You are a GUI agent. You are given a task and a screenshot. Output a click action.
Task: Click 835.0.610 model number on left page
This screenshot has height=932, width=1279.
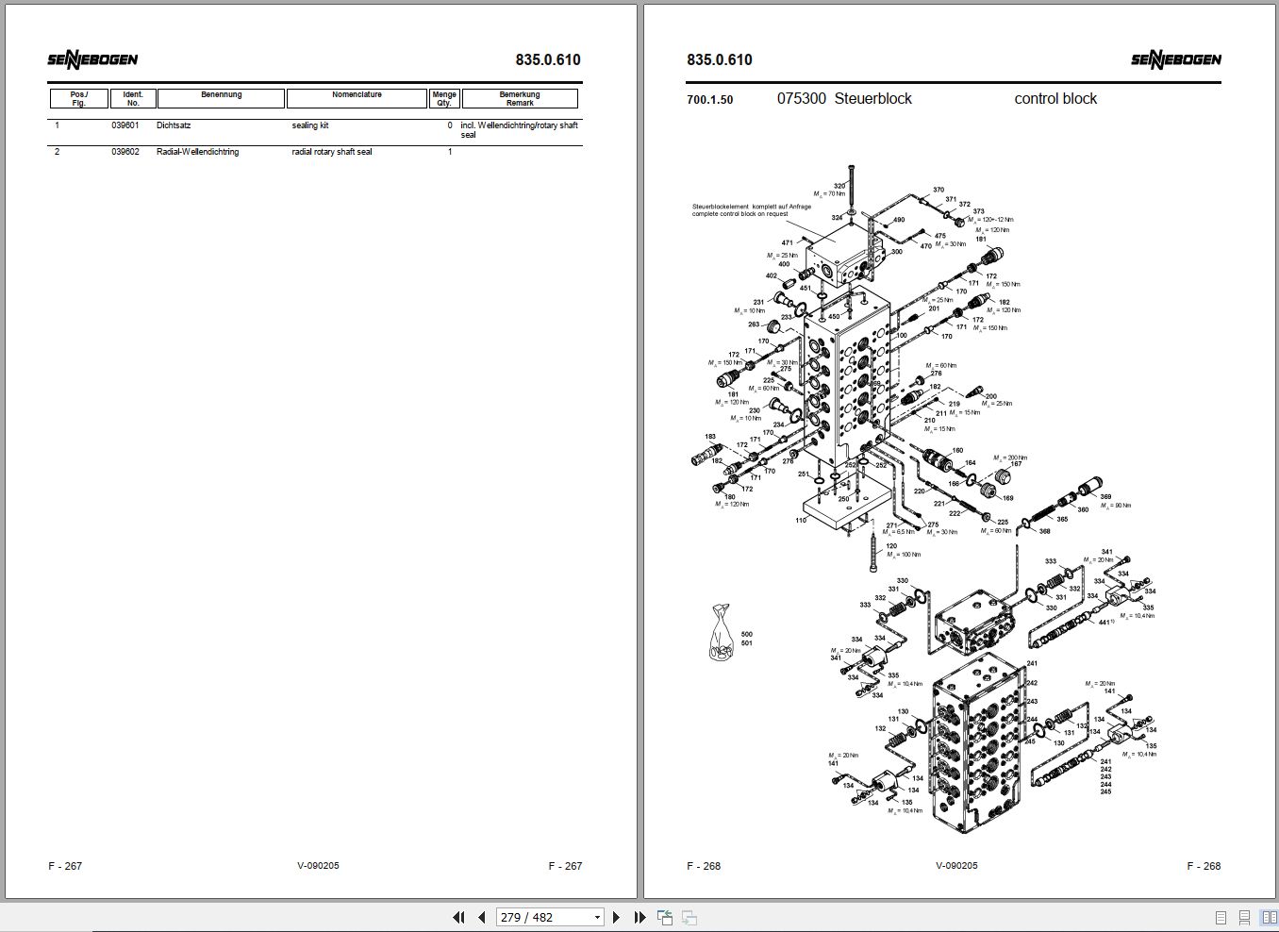point(548,59)
